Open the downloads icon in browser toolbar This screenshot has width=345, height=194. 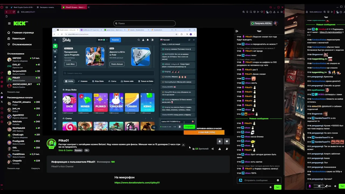coord(278,12)
